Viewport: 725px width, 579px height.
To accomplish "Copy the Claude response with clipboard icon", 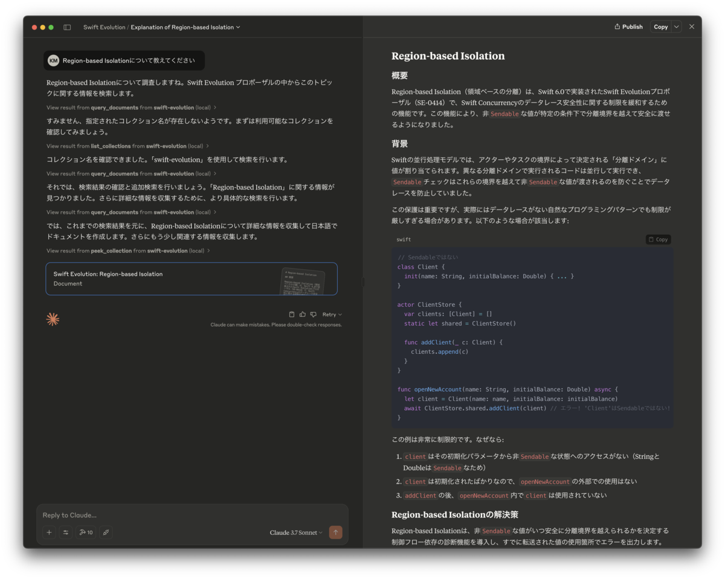I will (x=292, y=315).
